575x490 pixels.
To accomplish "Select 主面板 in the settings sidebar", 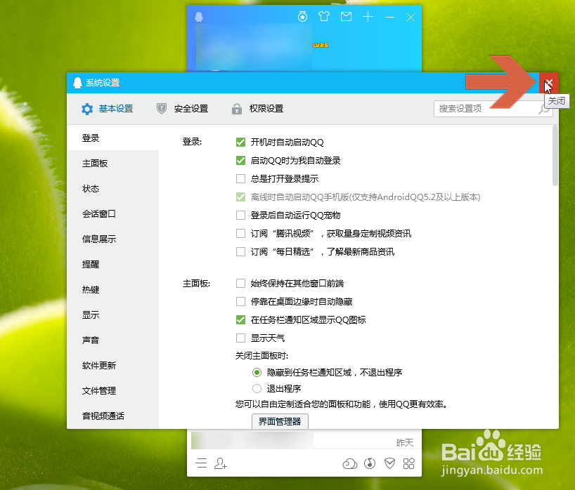I will 113,164.
